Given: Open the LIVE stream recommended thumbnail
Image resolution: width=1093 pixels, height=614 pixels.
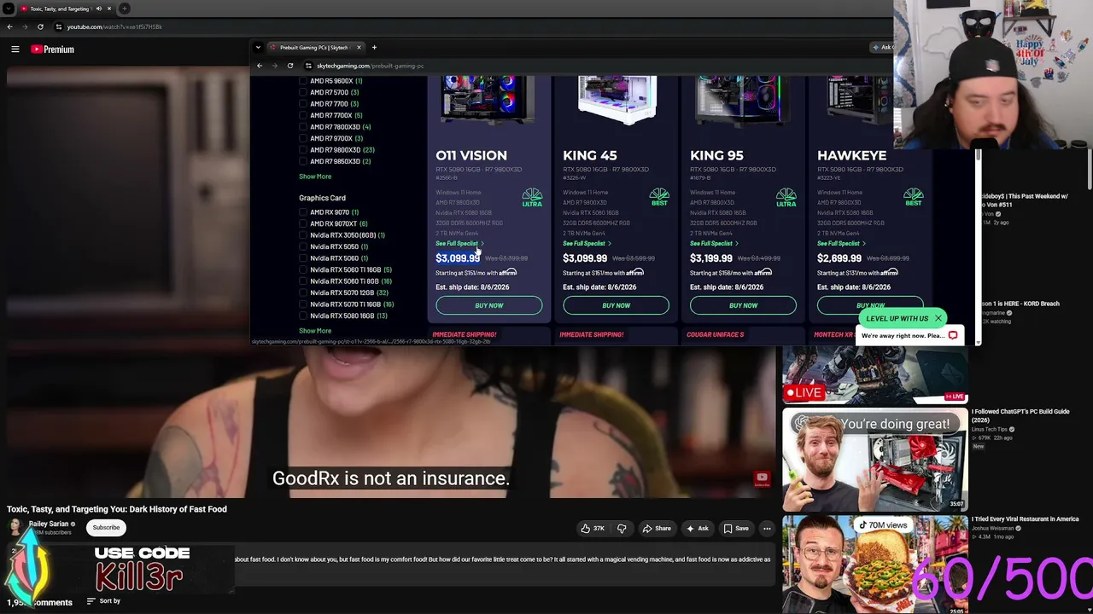Looking at the screenshot, I should pos(875,374).
